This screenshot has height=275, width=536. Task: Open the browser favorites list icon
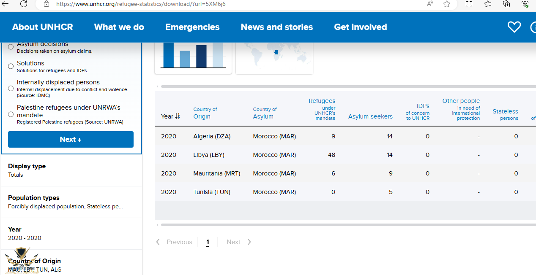pyautogui.click(x=488, y=4)
